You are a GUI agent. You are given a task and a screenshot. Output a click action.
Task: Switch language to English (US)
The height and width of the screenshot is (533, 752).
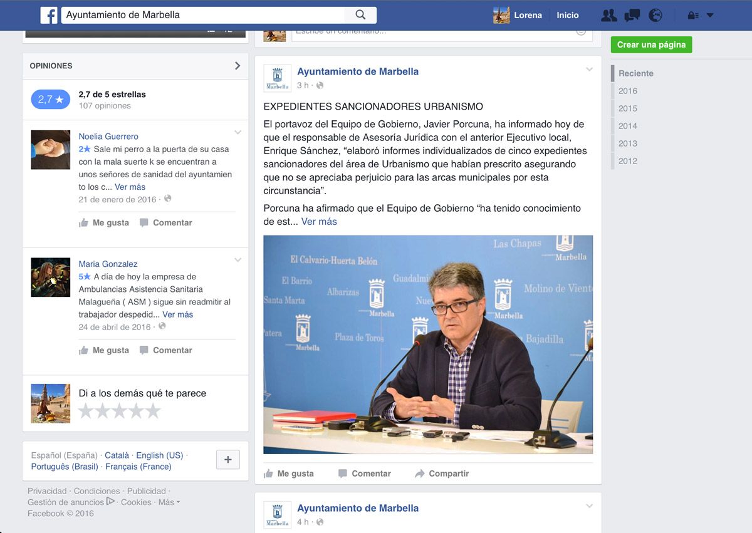pos(160,455)
